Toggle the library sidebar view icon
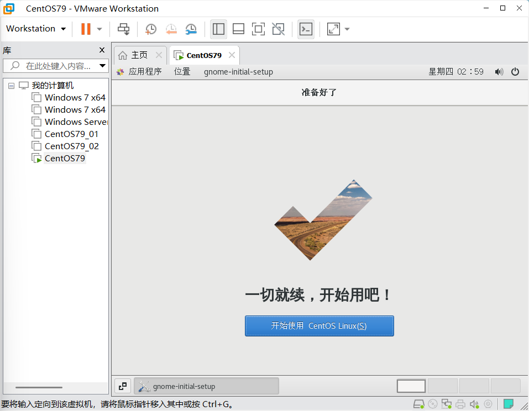This screenshot has width=529, height=411. (x=218, y=29)
